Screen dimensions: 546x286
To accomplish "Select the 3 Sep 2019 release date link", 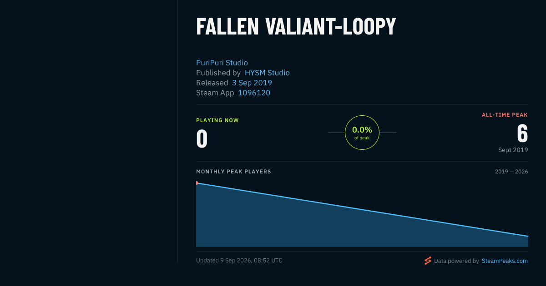I will [x=252, y=83].
